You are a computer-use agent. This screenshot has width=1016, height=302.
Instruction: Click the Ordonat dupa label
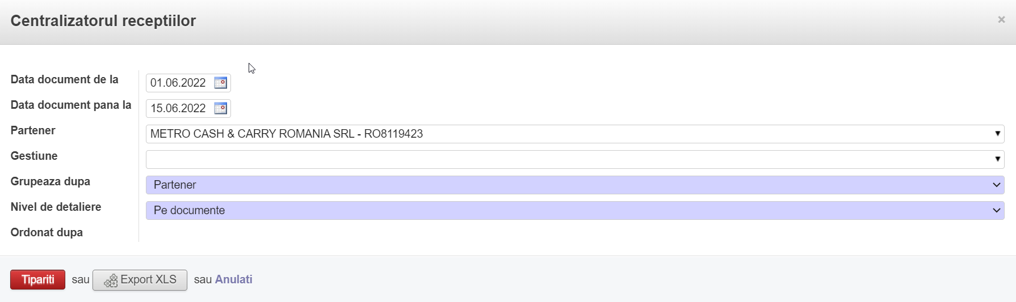pos(47,232)
